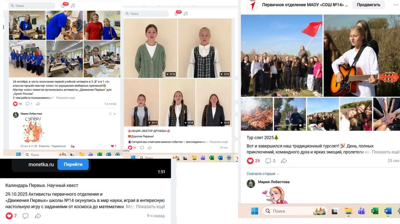The width and height of the screenshot is (400, 224).
Task: Play the 0:13 video of girl in black jacket
Action: click(214, 103)
